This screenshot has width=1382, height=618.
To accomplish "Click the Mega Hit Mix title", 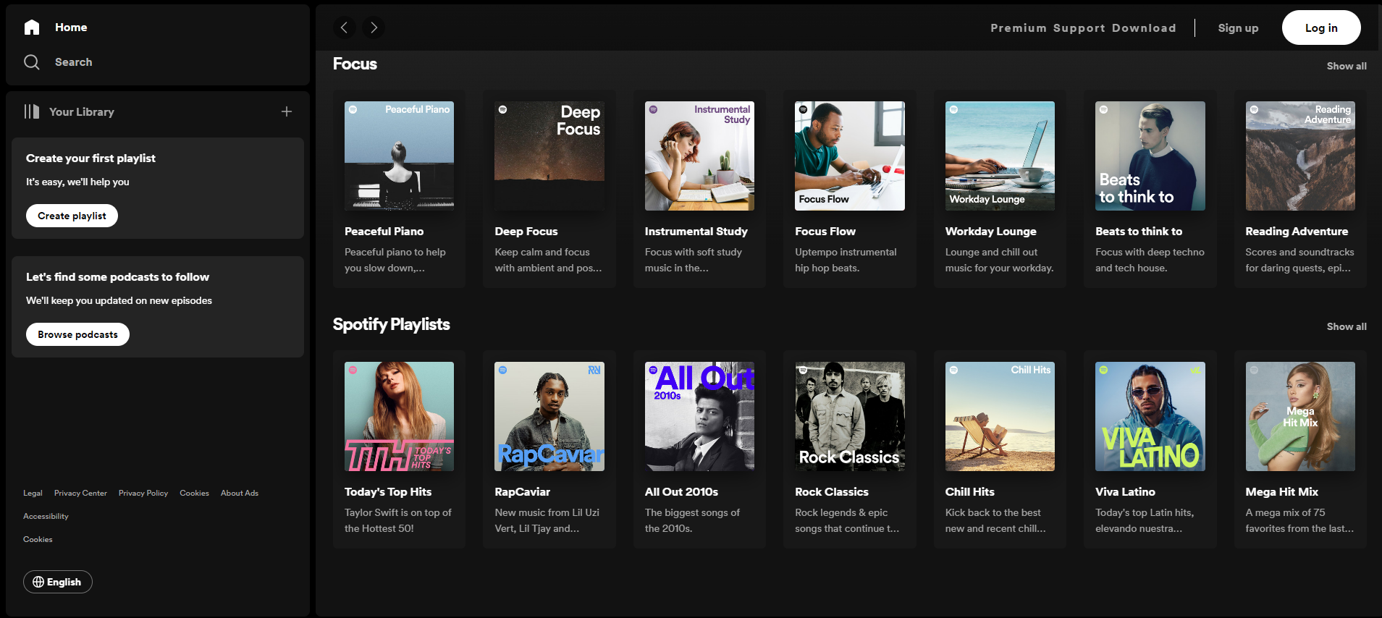I will coord(1282,492).
